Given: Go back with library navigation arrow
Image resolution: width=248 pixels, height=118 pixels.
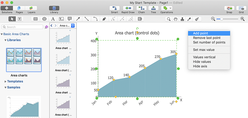Looking at the screenshot, I should tap(51, 25).
